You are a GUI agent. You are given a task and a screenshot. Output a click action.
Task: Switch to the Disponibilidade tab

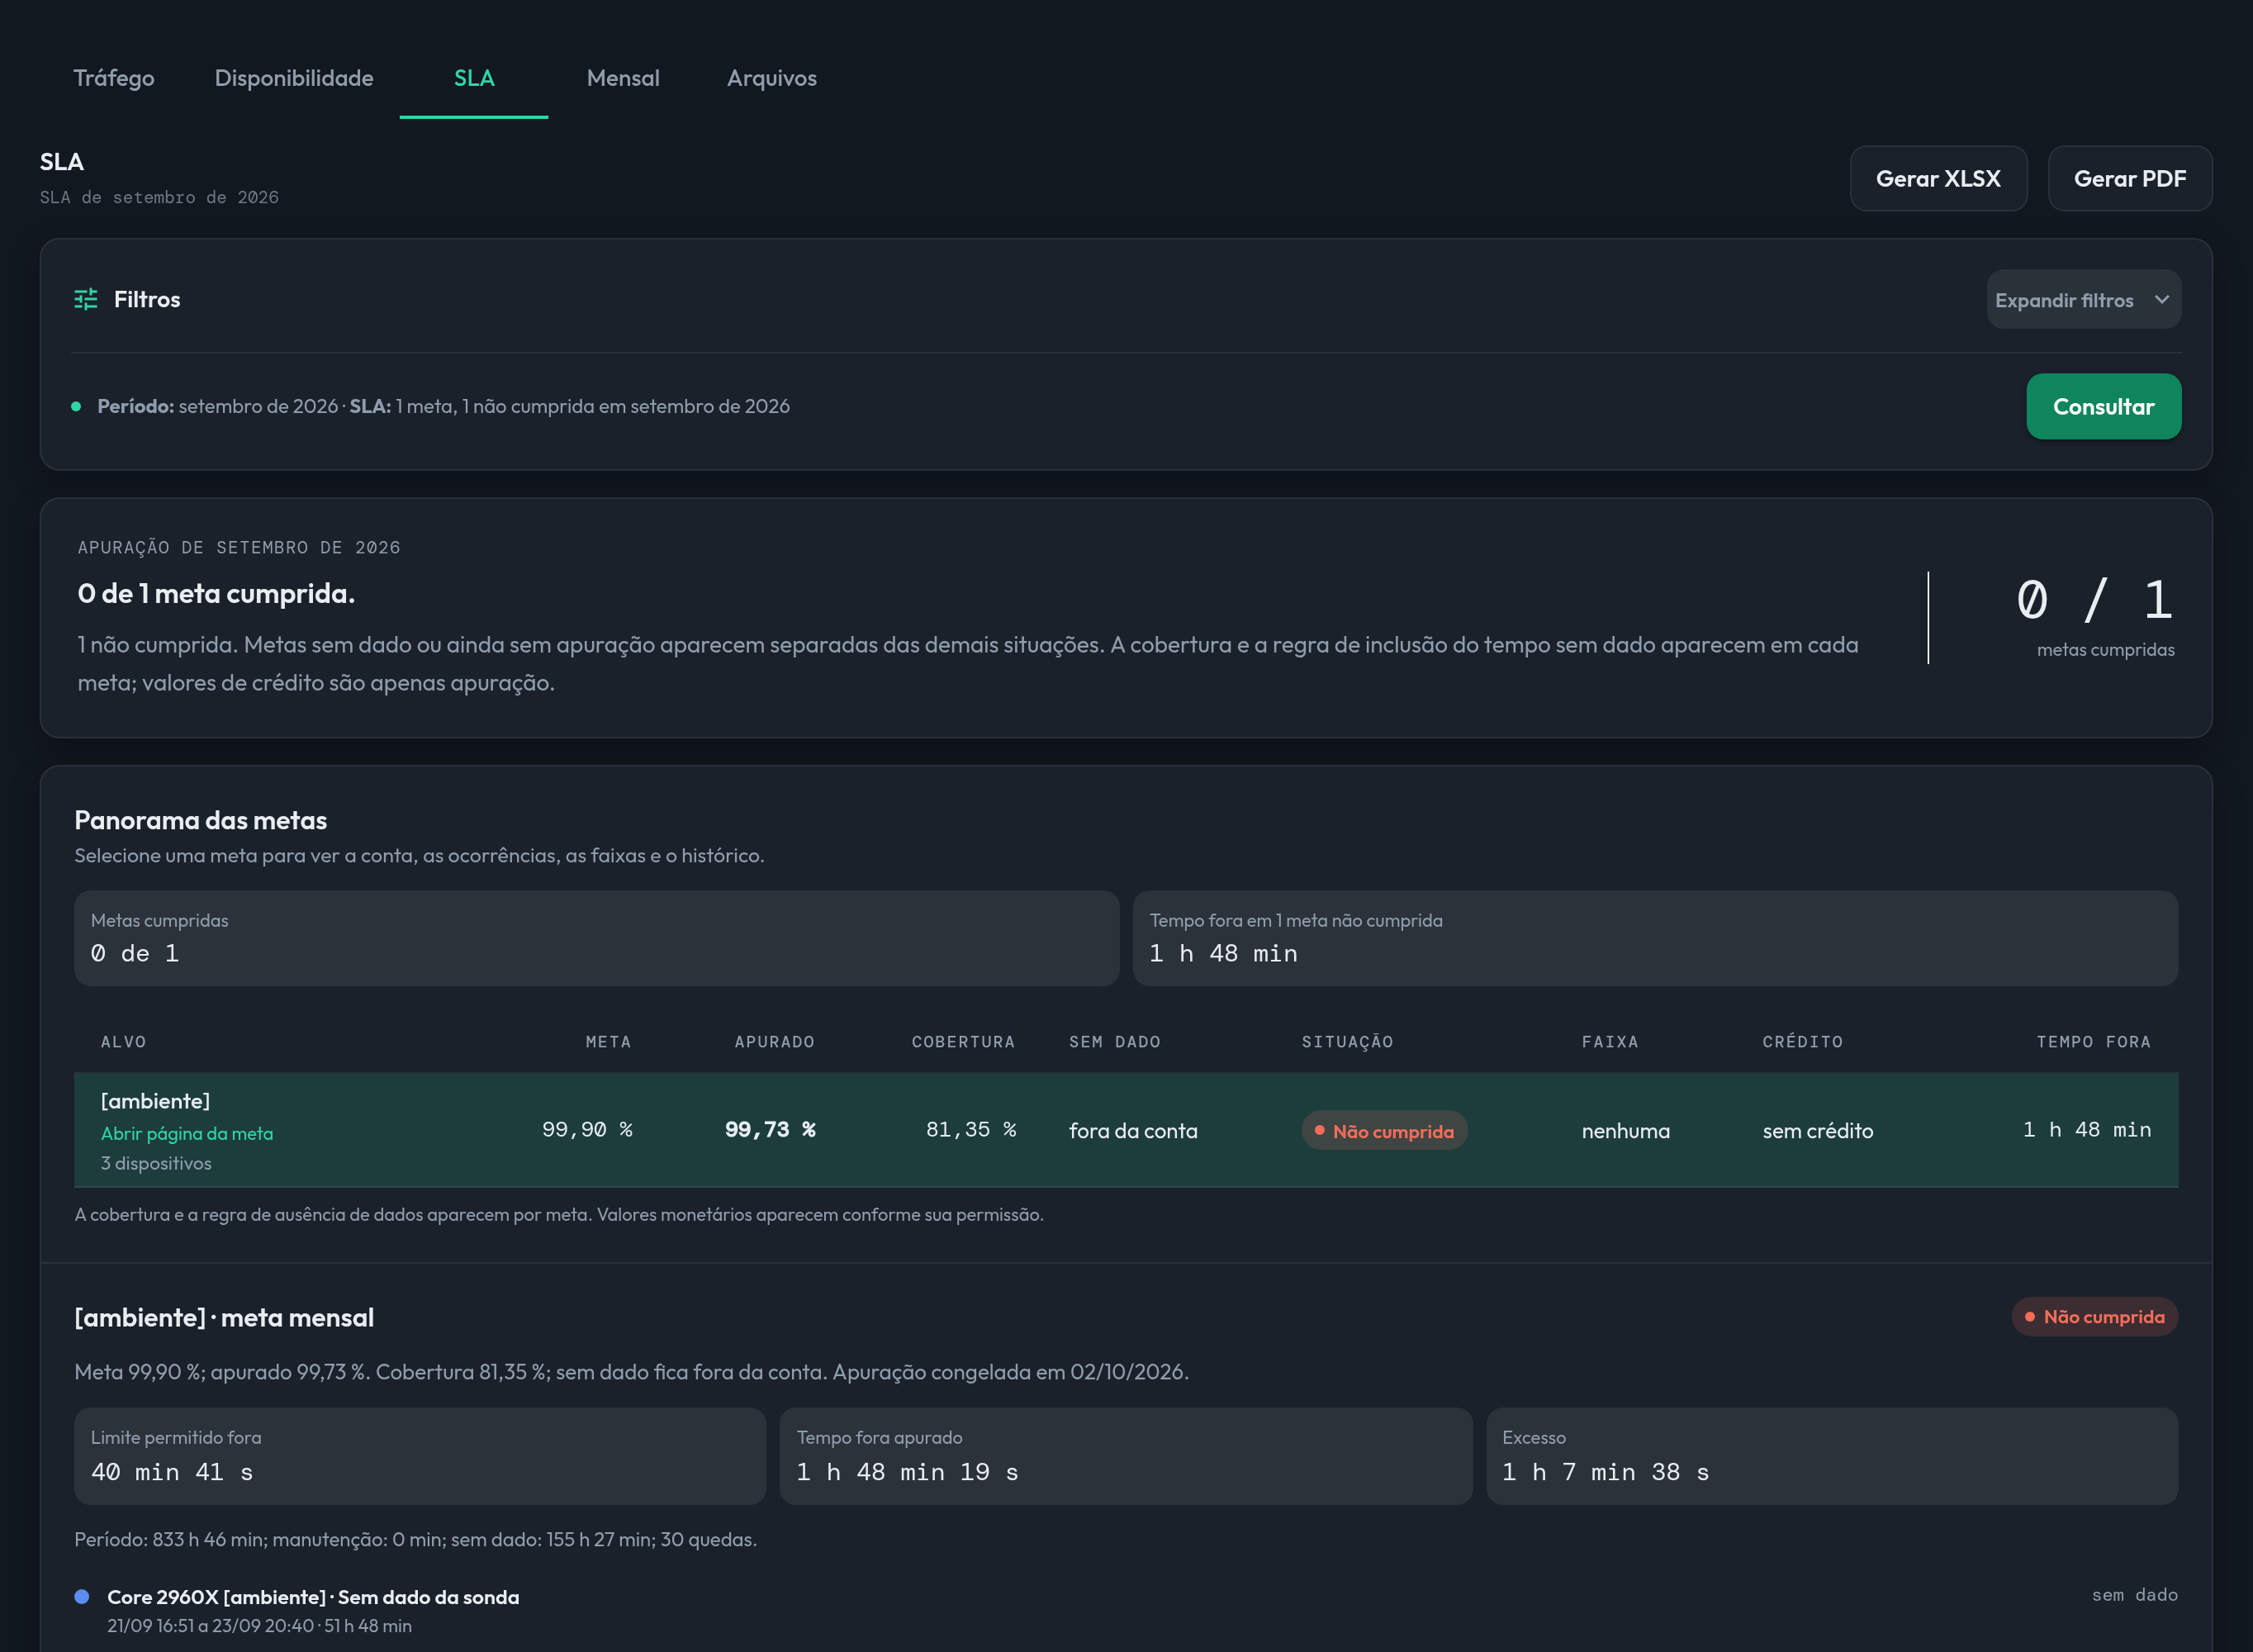coord(294,78)
